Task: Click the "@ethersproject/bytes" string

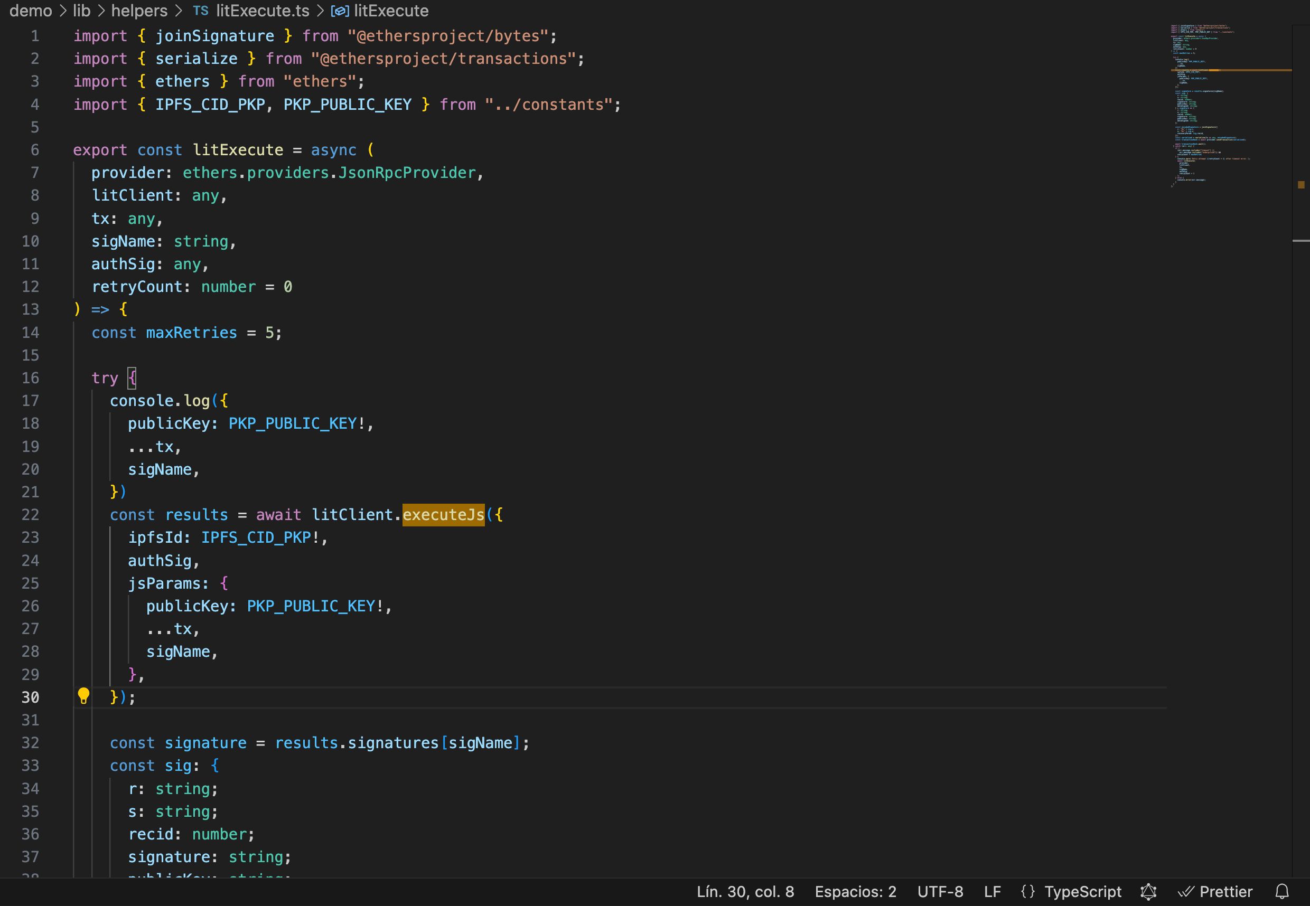Action: (448, 36)
